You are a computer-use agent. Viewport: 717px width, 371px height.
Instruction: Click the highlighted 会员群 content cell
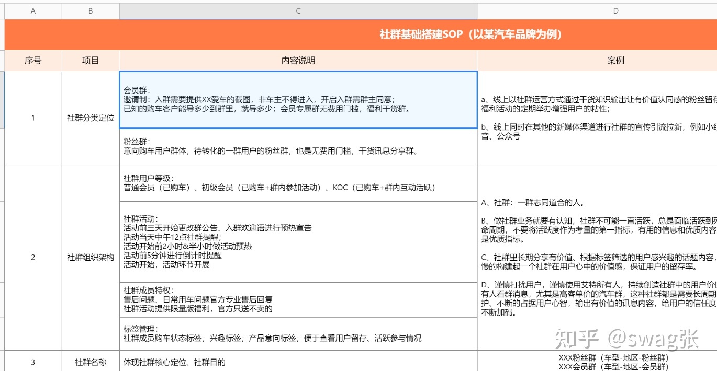tap(298, 99)
